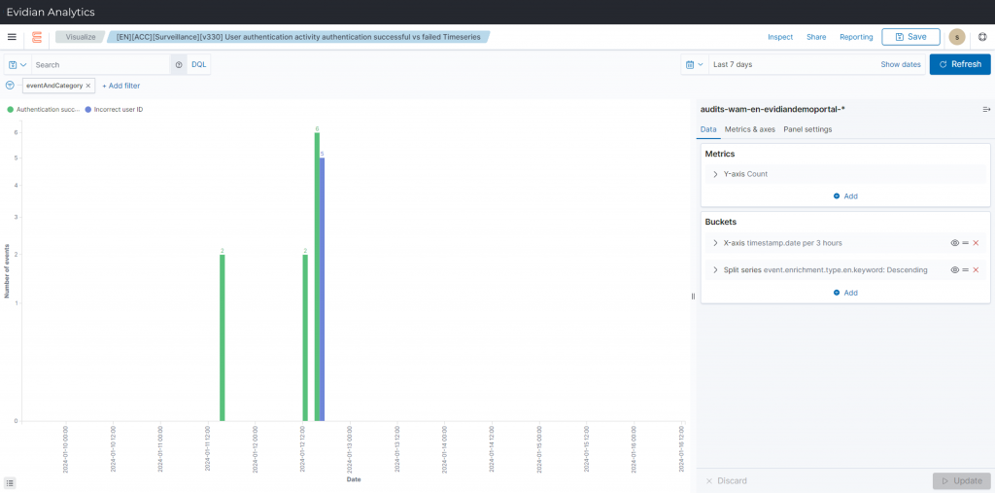Click the panel resize handle
Screen dimensions: 995x493
pyautogui.click(x=693, y=296)
